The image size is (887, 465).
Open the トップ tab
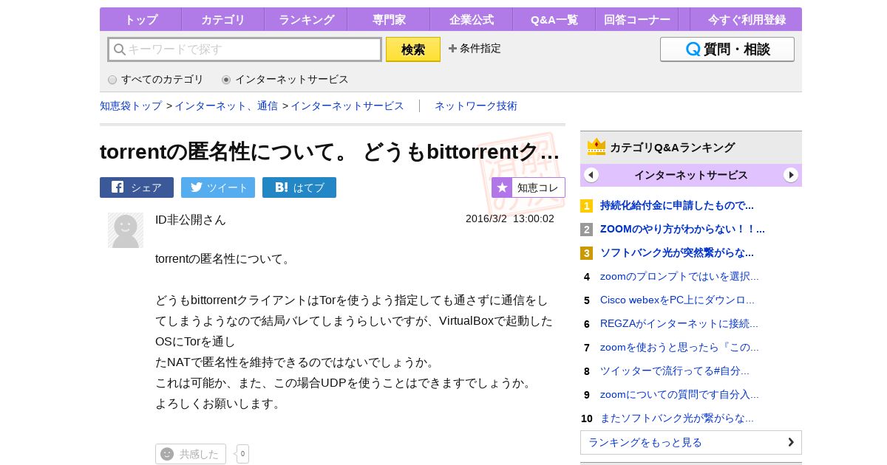(140, 20)
